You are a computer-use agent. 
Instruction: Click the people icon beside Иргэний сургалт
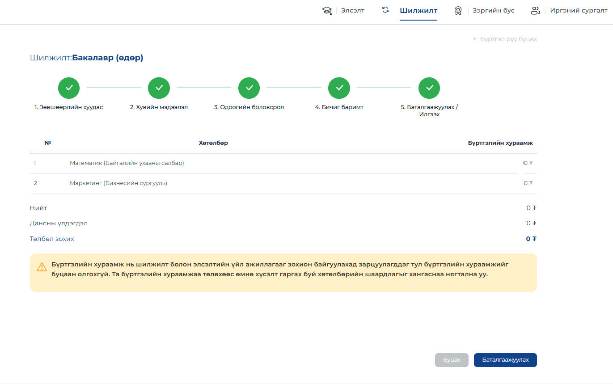click(x=535, y=11)
